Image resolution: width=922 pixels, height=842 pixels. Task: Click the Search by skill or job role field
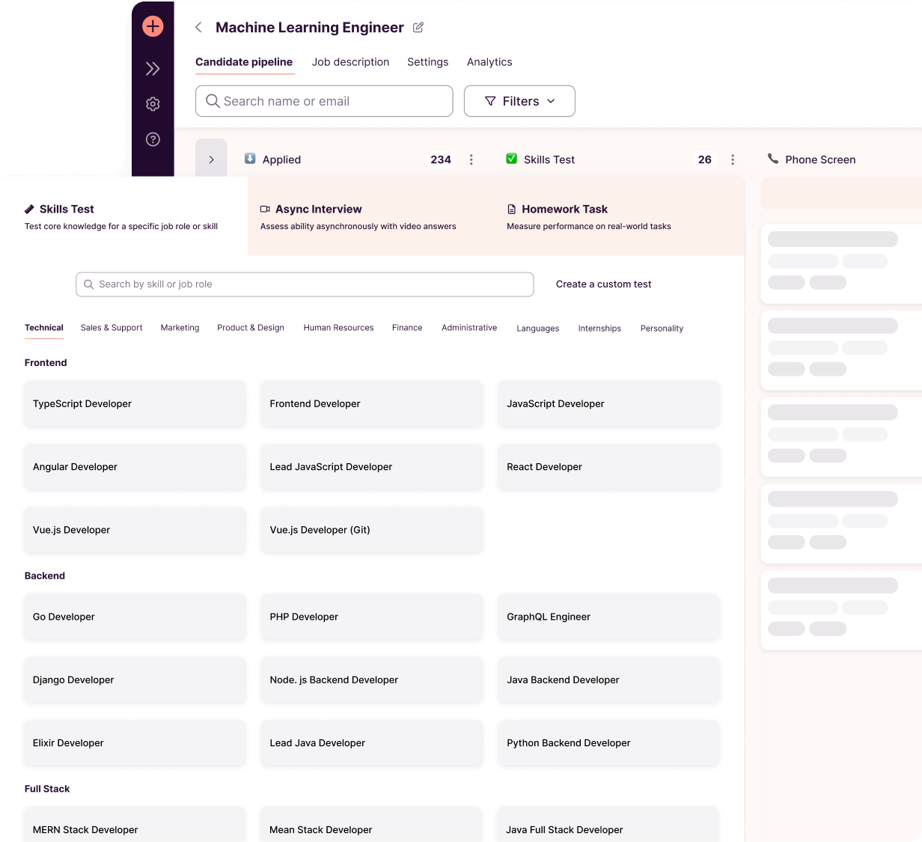click(x=305, y=284)
